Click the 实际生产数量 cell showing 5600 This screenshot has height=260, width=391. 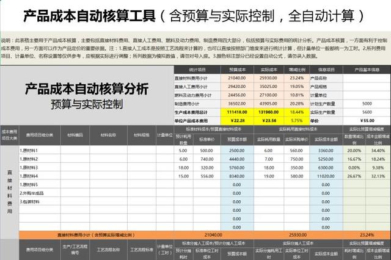(x=367, y=112)
